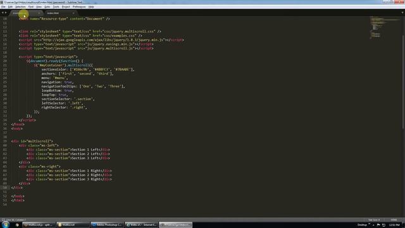Click 'Section 2 Right' text in code
405x228 pixels.
click(x=86, y=175)
